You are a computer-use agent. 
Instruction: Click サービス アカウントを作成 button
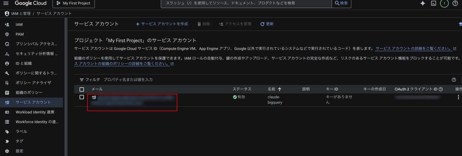click(162, 24)
